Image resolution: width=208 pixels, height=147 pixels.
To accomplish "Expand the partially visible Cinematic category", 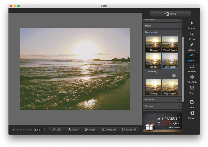I will coord(162,20).
